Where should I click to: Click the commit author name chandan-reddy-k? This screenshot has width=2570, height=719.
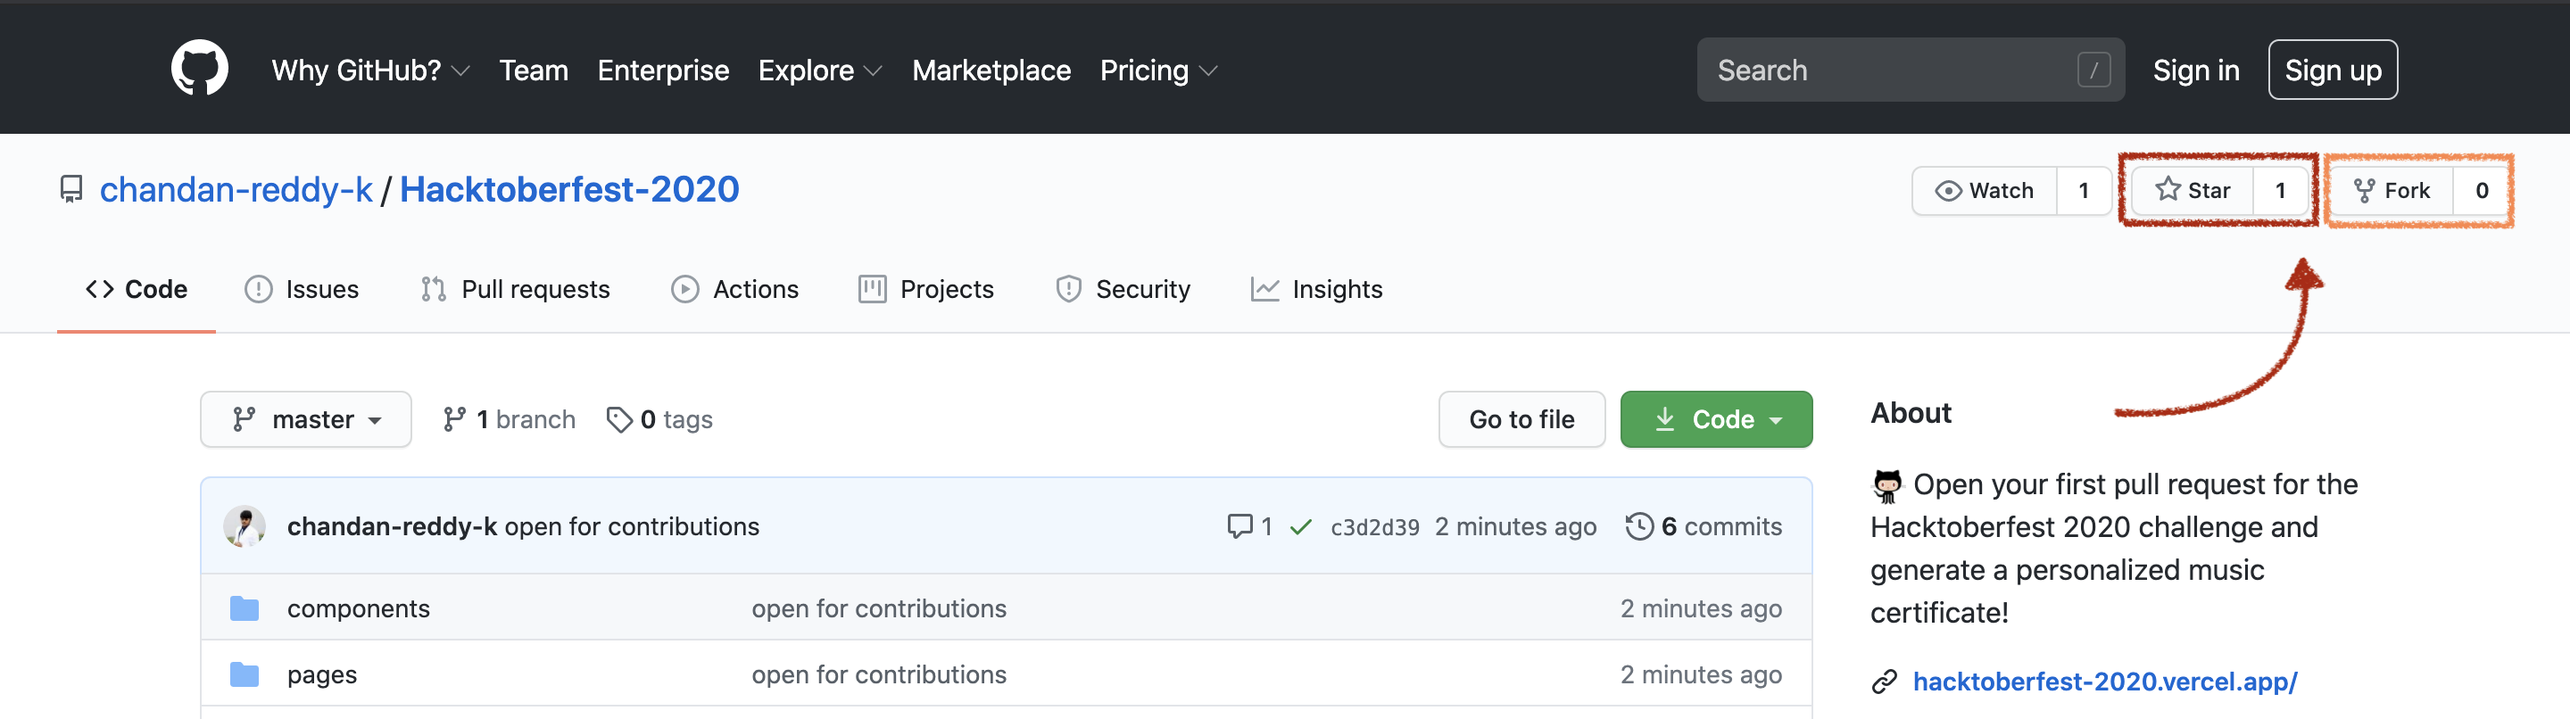pos(392,526)
